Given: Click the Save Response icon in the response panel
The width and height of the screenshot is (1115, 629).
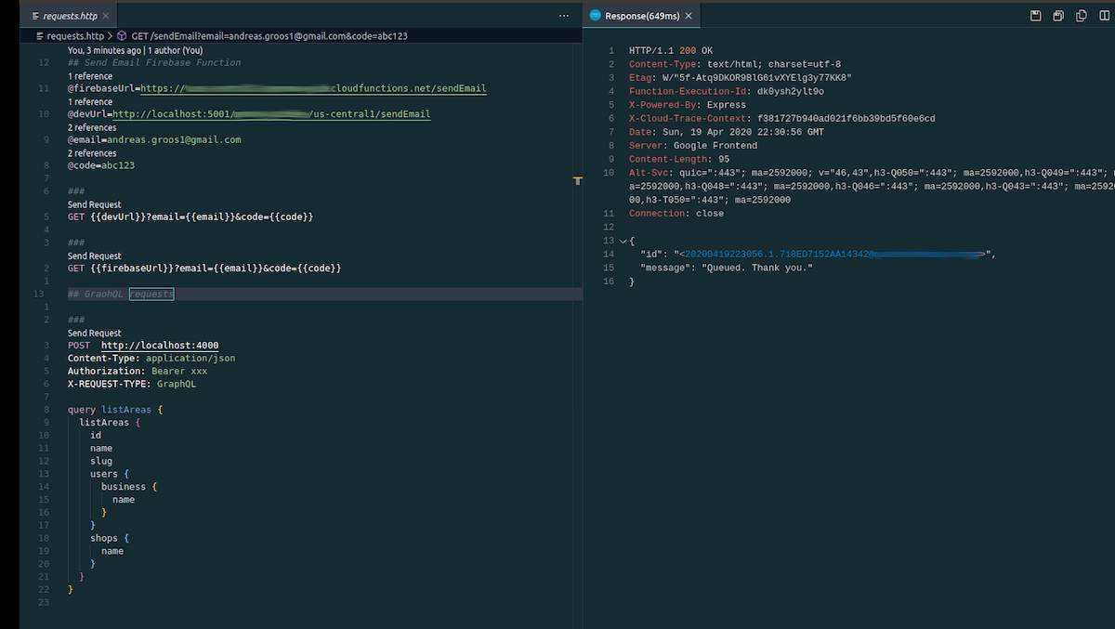Looking at the screenshot, I should tap(1035, 16).
